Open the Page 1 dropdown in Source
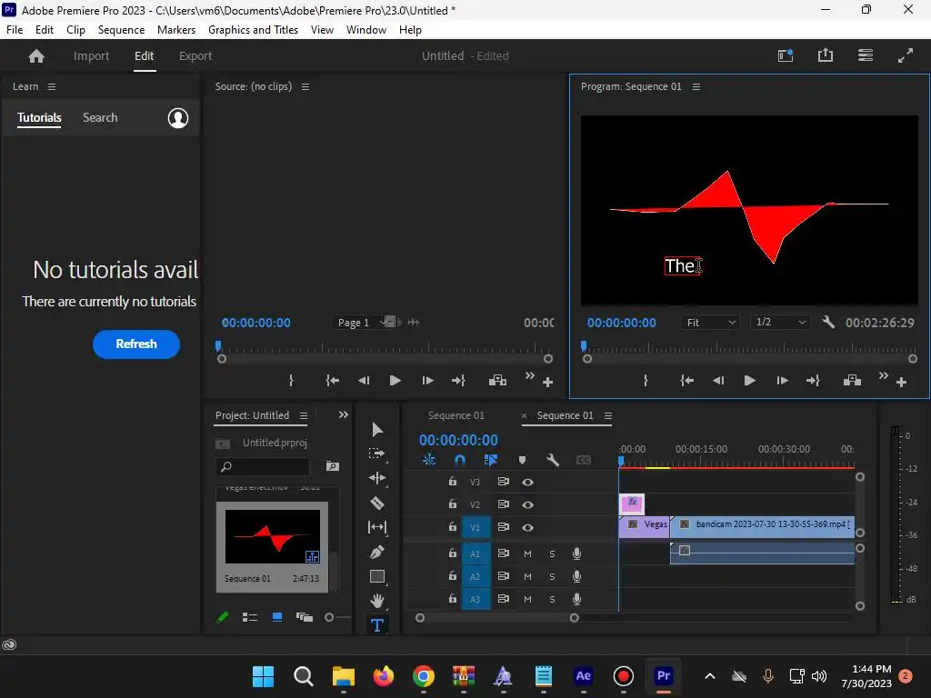The height and width of the screenshot is (698, 931). [362, 323]
